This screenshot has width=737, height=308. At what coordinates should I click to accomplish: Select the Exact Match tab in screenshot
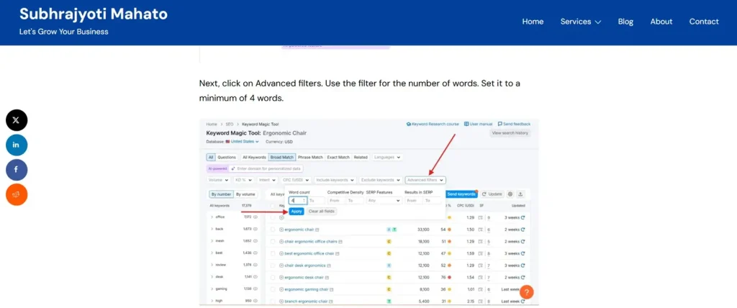coord(338,157)
